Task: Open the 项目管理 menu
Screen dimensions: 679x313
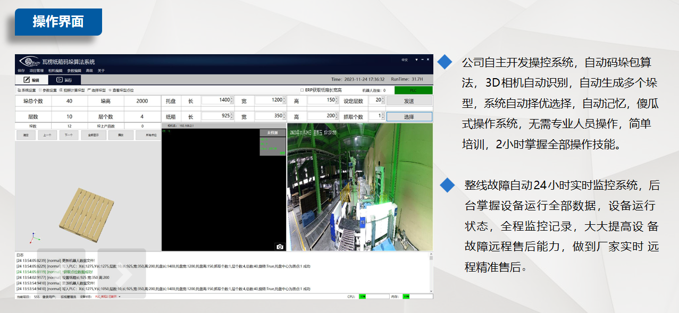Action: 37,71
